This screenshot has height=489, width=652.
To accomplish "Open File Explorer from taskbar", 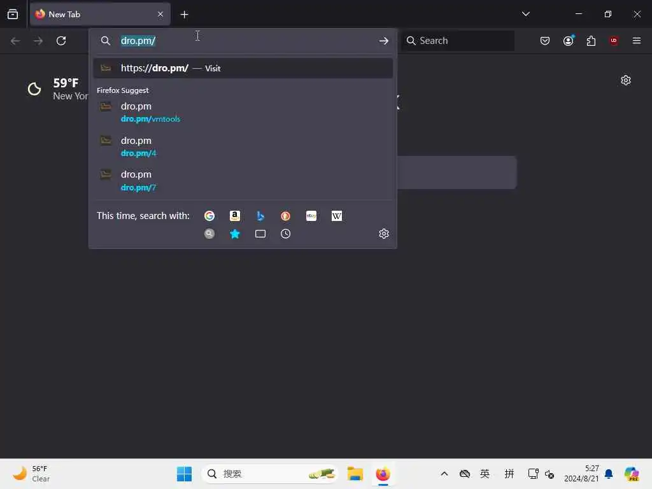I will (x=355, y=474).
